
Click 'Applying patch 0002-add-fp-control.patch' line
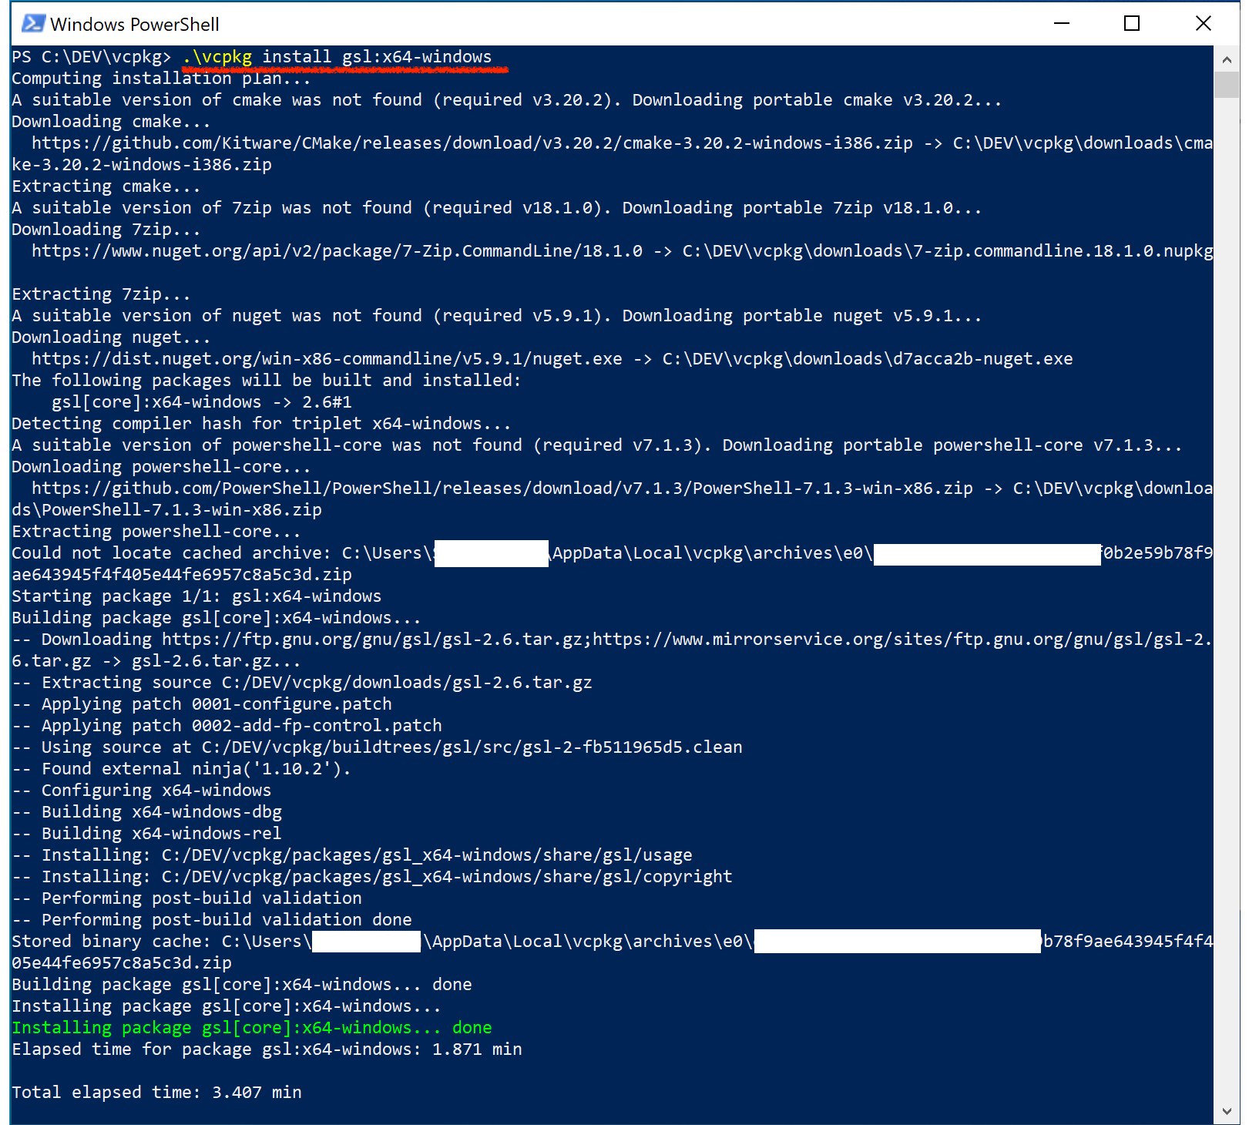[x=227, y=726]
